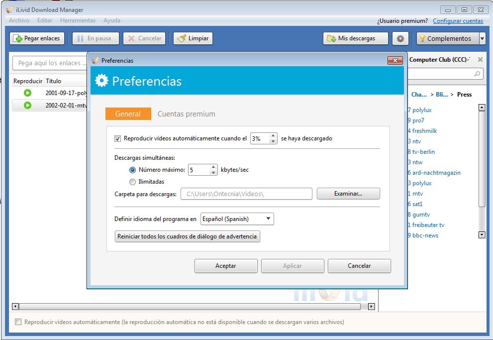Viewport: 493px width, 340px height.
Task: Click the Aceptar button
Action: coord(226,266)
